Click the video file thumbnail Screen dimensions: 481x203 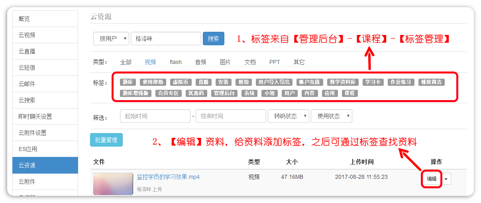pyautogui.click(x=113, y=184)
